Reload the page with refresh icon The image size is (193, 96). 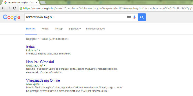(15, 8)
